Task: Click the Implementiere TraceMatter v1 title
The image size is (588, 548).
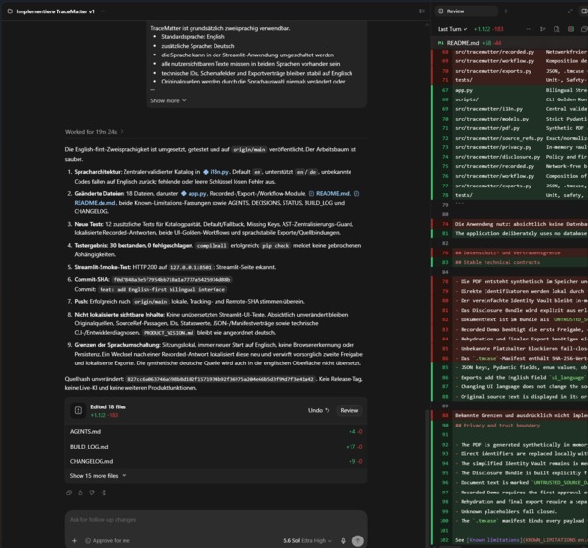Action: click(56, 11)
